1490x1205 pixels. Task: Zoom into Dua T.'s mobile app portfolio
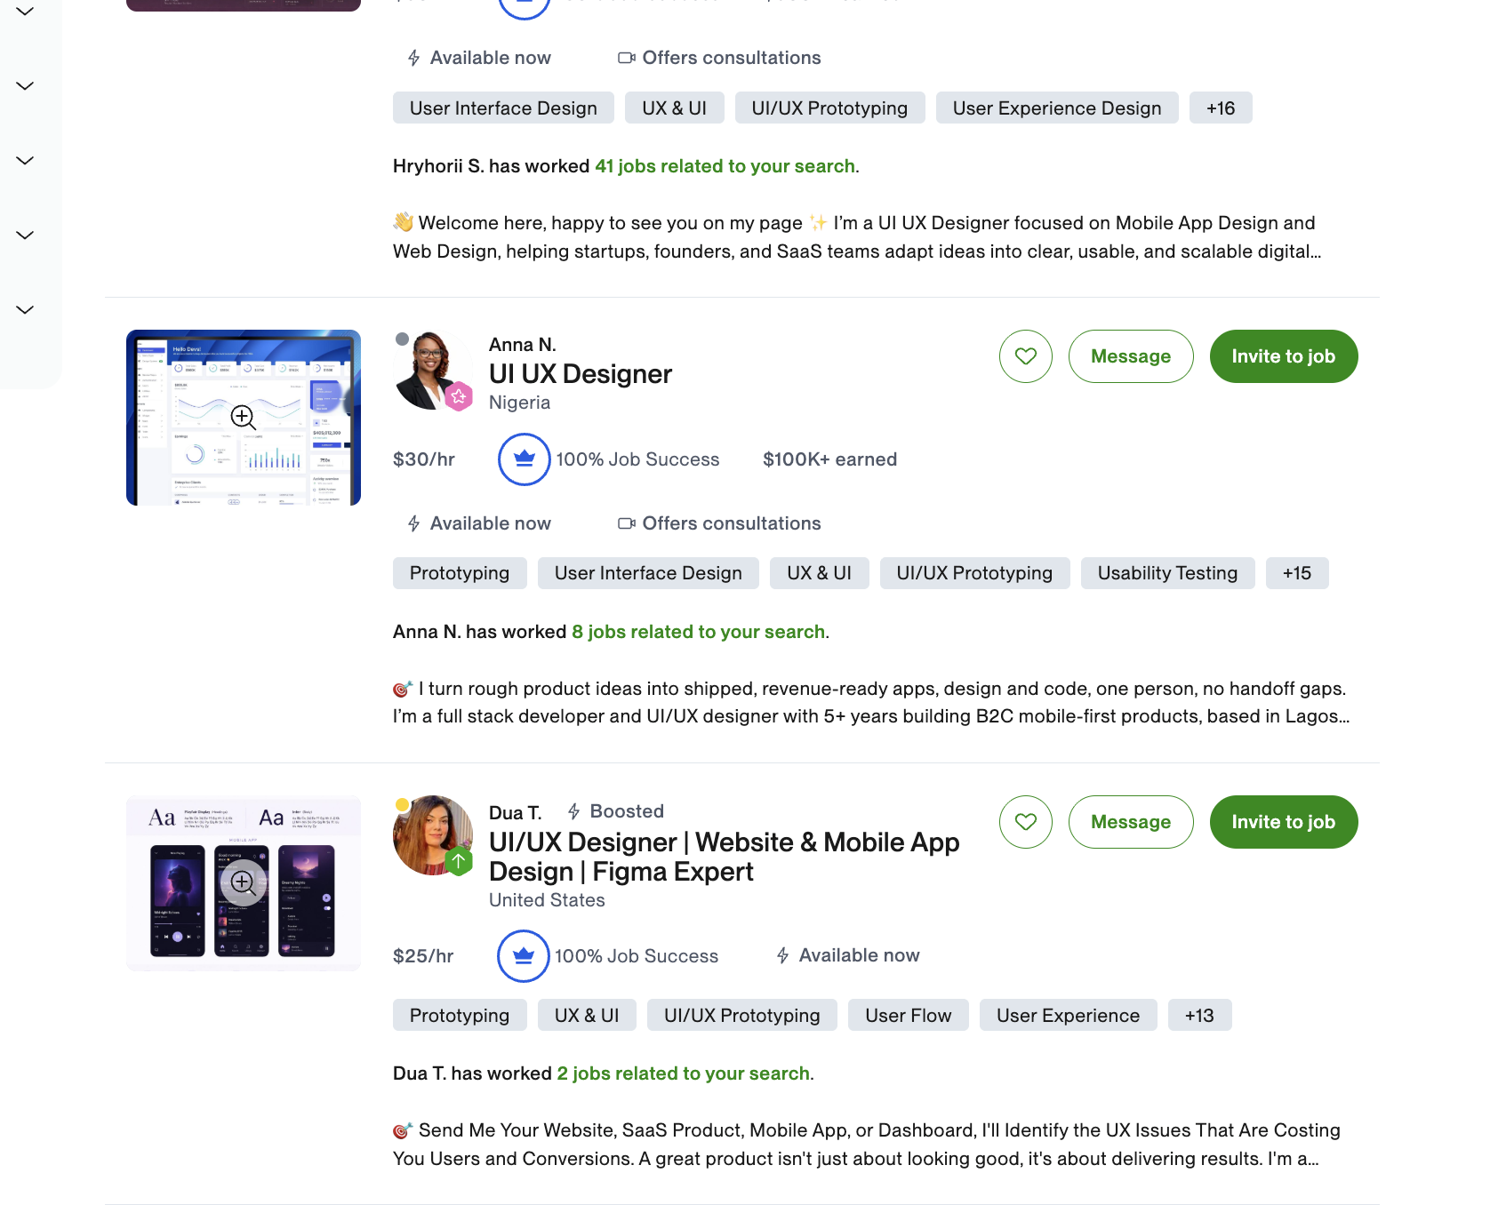click(x=244, y=883)
